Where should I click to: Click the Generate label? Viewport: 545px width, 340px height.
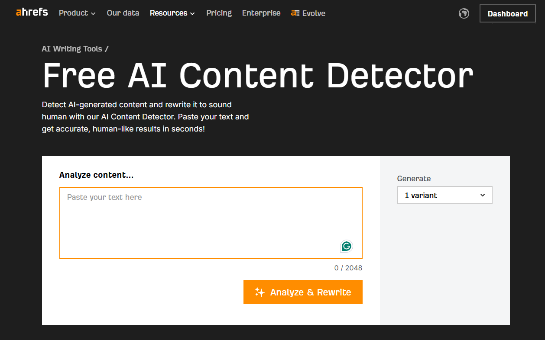pos(414,178)
